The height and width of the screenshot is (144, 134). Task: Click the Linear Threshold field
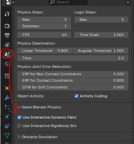pos(45,51)
